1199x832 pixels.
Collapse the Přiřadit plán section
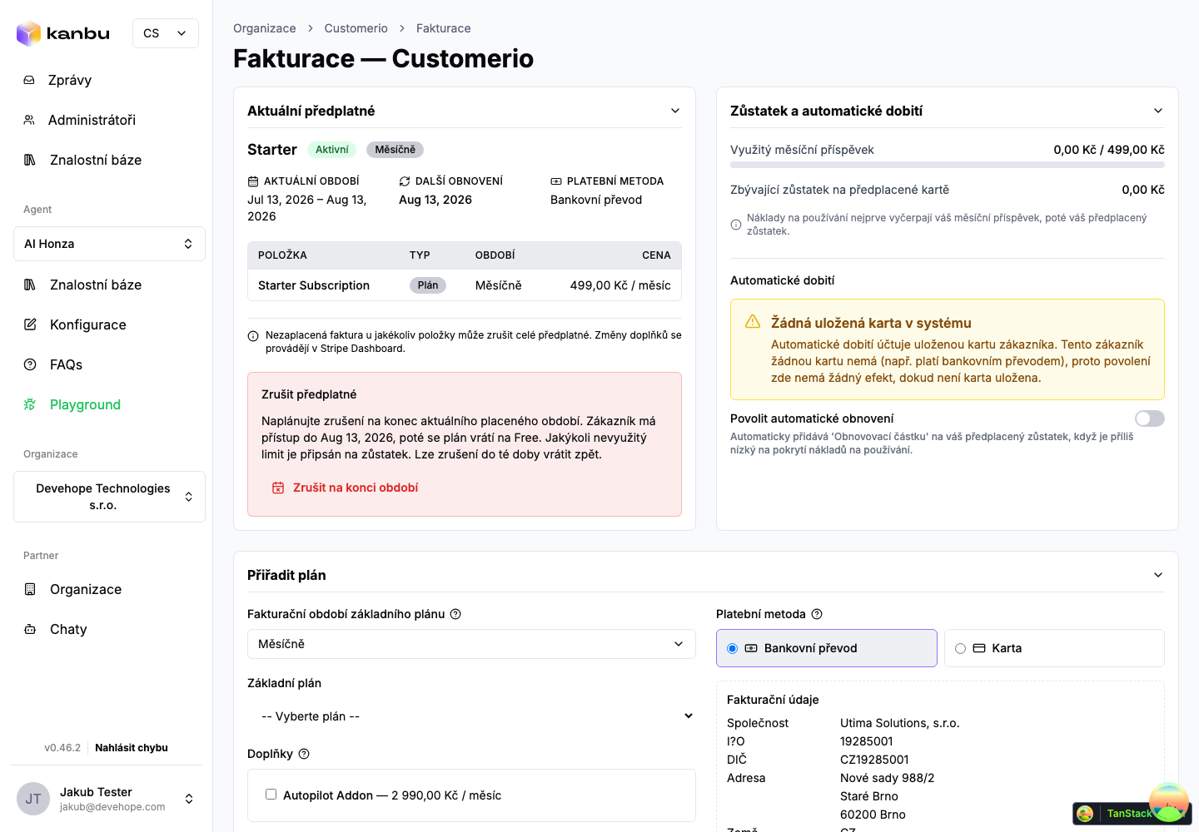tap(1158, 575)
